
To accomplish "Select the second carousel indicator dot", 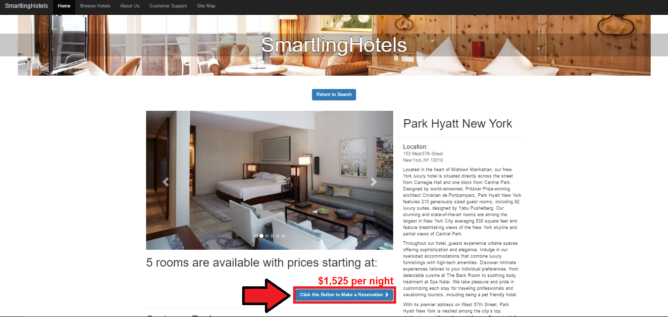I will point(261,236).
